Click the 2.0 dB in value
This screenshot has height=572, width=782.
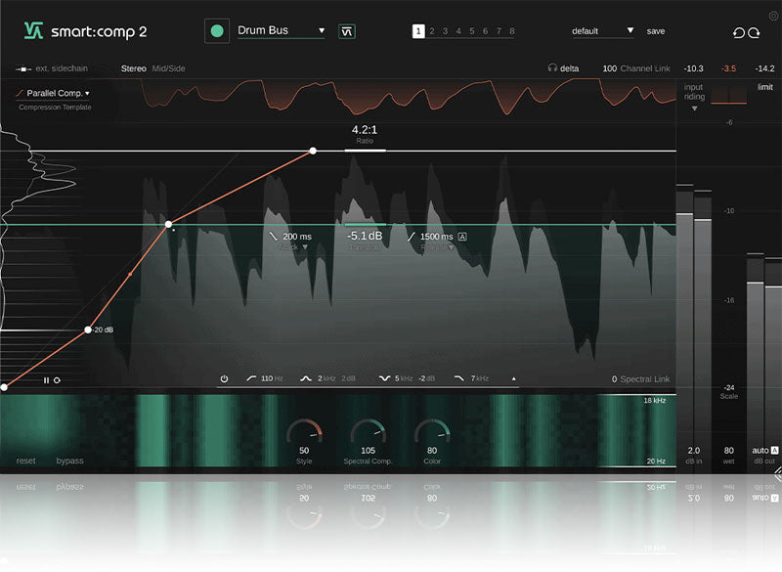point(694,451)
